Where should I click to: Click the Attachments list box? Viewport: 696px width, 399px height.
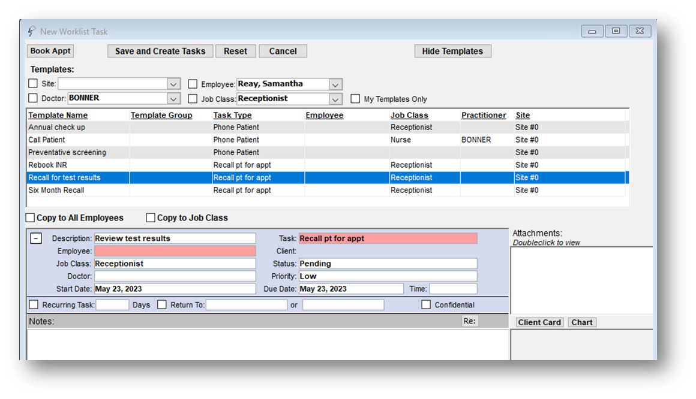point(582,280)
